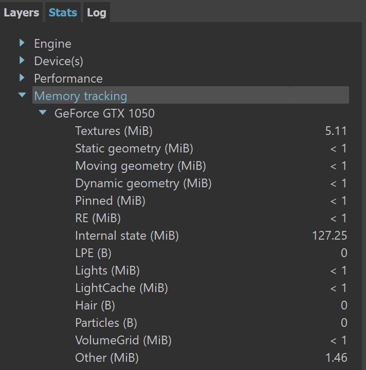The image size is (366, 370).
Task: Select the Other (MiB) row
Action: [x=211, y=358]
